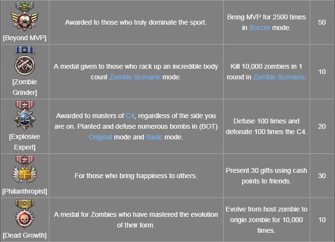Click the Beyond MVP soccer medal icon

[24, 16]
